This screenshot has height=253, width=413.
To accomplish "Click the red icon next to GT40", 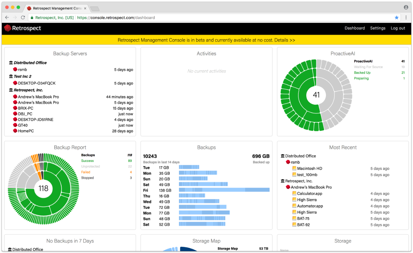I will pos(15,125).
